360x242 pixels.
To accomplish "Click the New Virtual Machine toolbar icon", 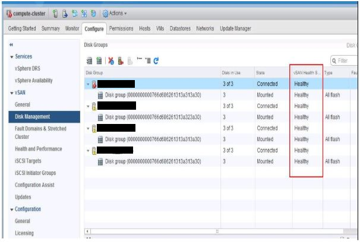I will point(75,14).
